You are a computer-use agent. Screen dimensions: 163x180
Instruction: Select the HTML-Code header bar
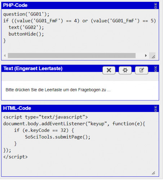click(x=80, y=108)
